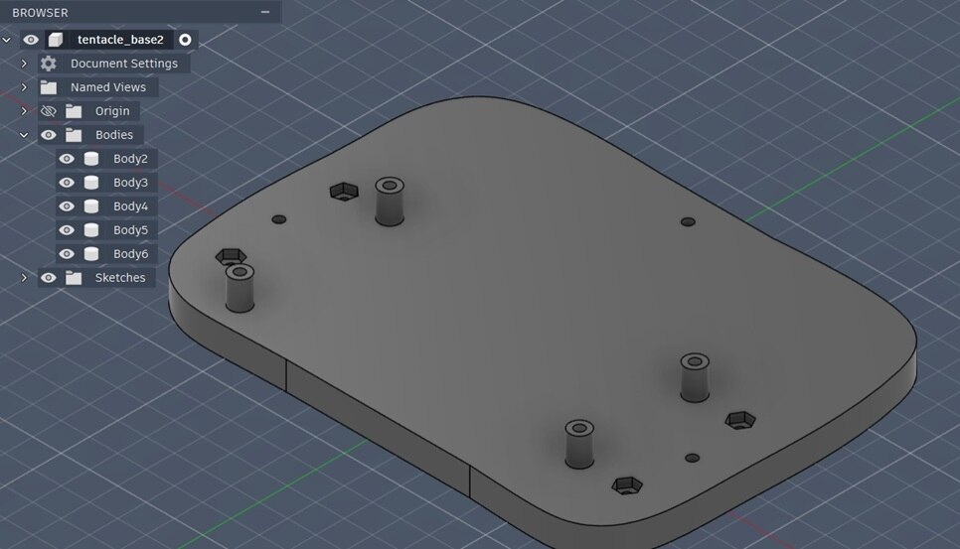960x549 pixels.
Task: Click the Bodies folder icon
Action: point(74,135)
